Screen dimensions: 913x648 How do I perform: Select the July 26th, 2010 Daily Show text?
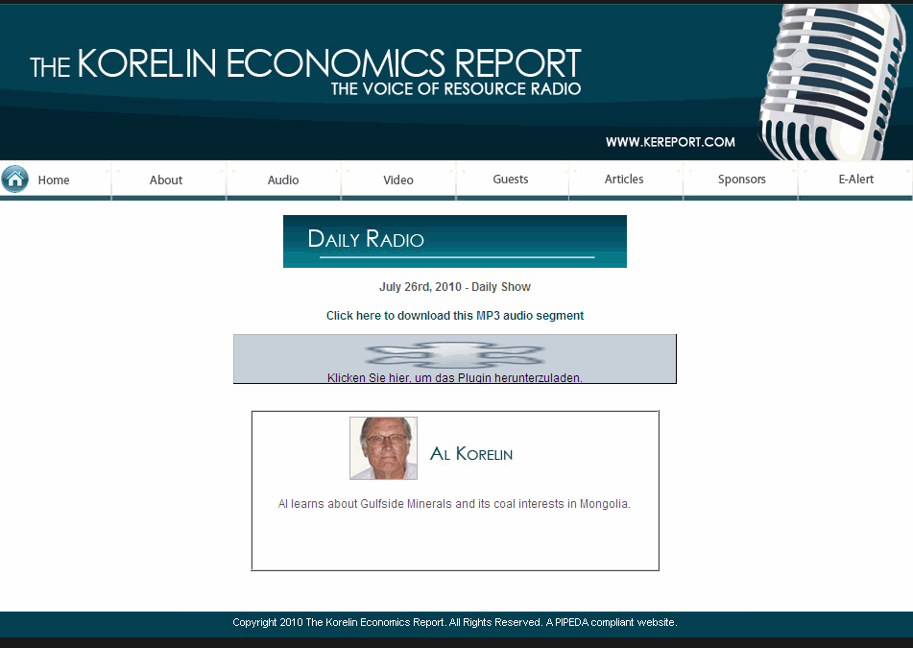(x=455, y=287)
